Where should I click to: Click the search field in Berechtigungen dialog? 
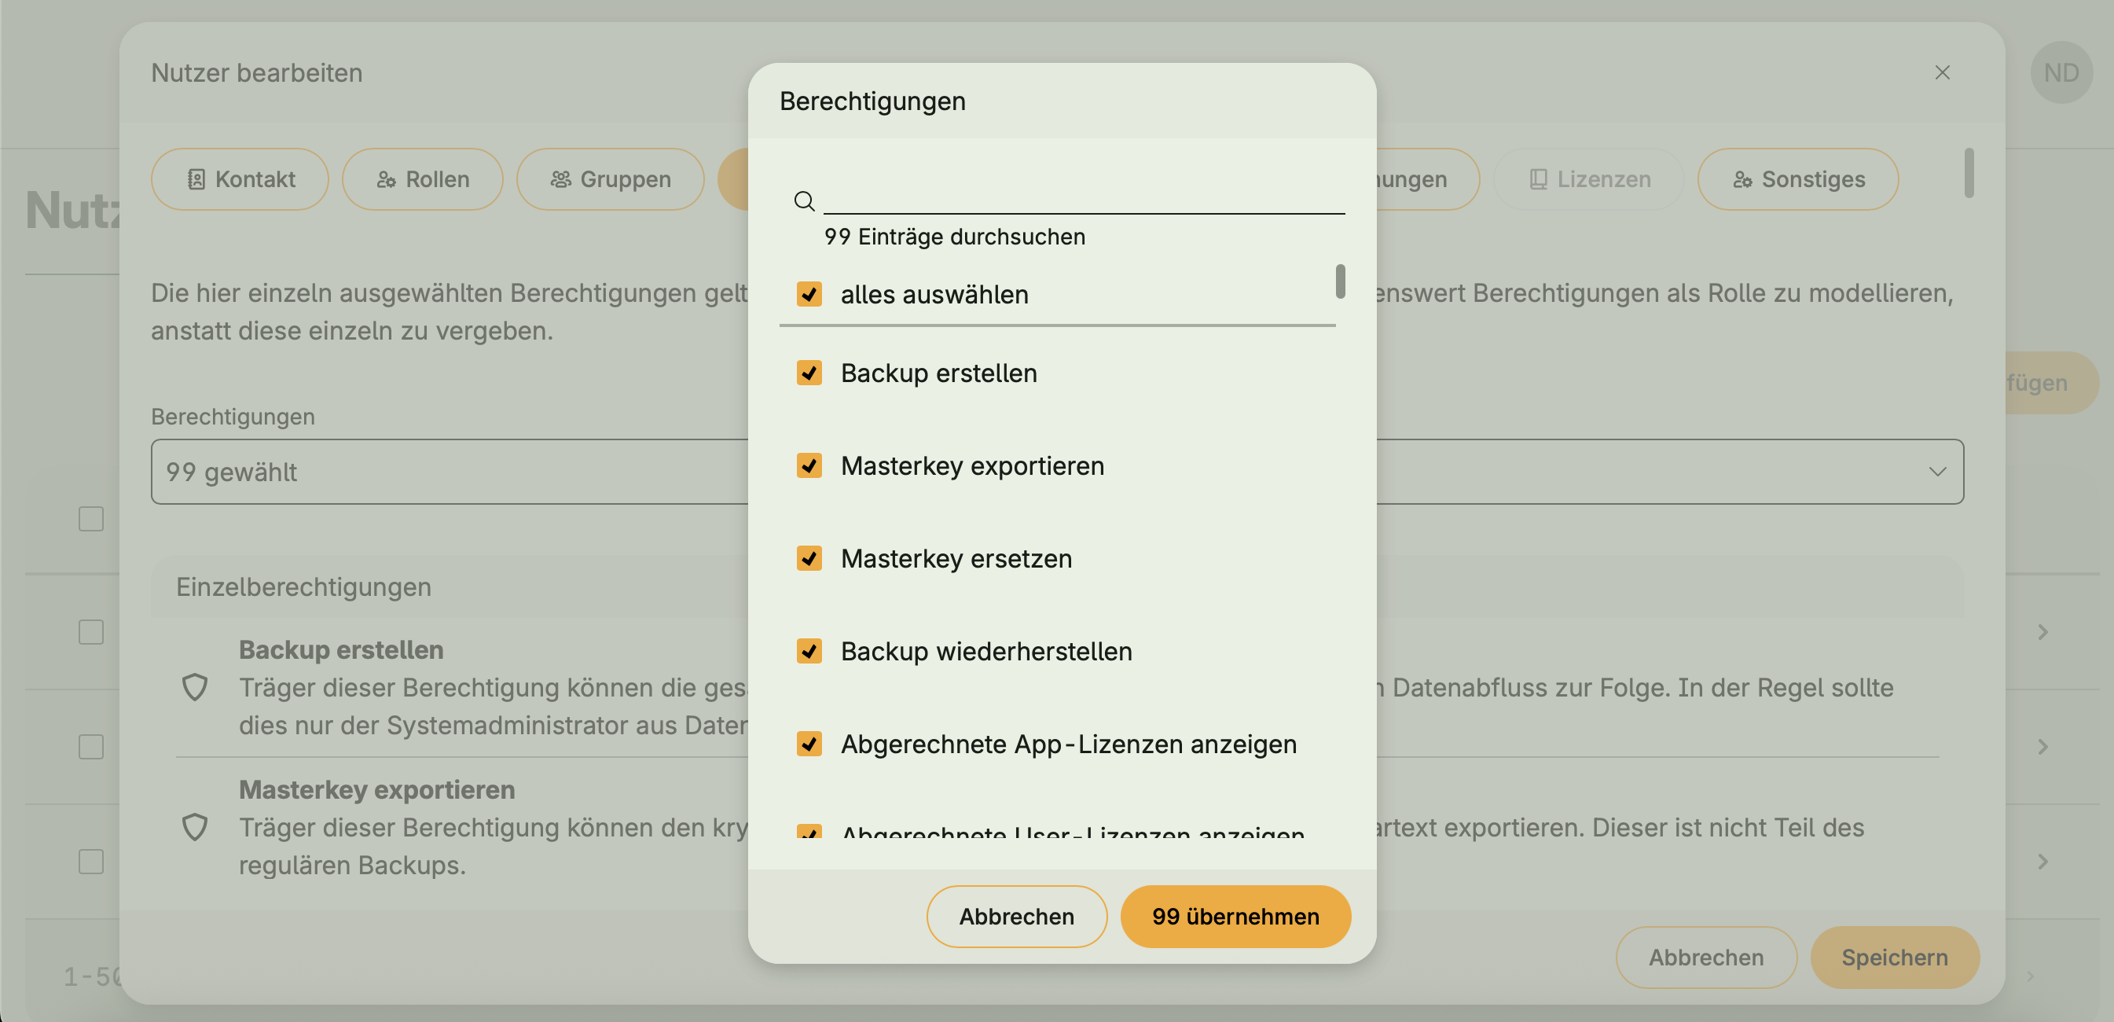[1083, 200]
